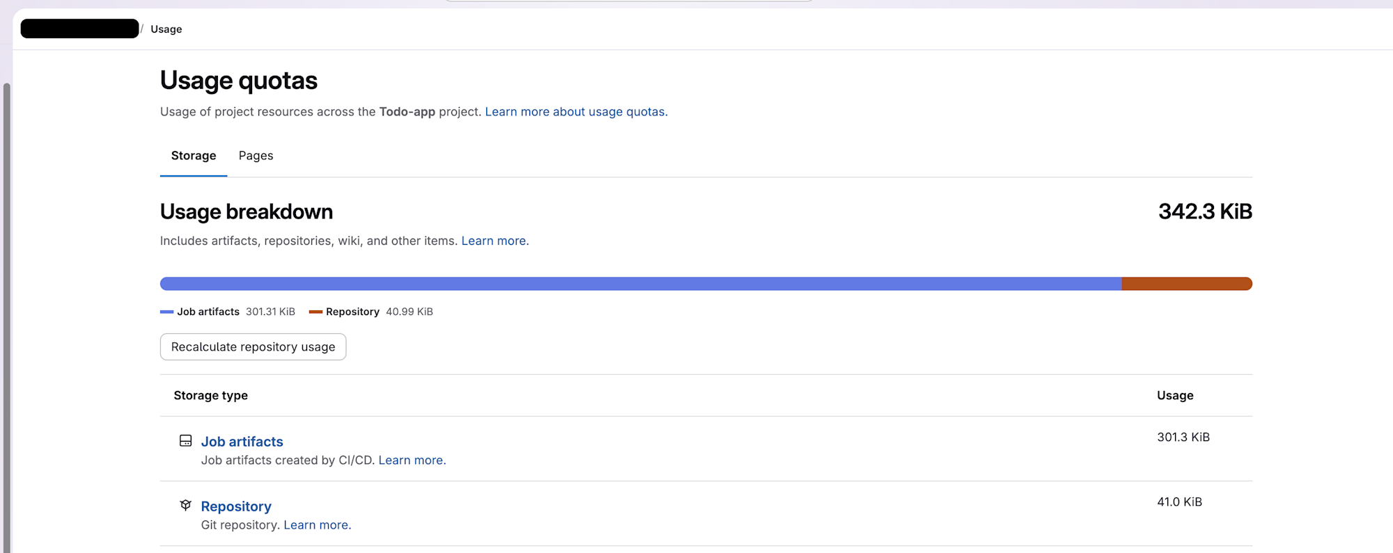
Task: Click the Storage type column header
Action: point(210,396)
